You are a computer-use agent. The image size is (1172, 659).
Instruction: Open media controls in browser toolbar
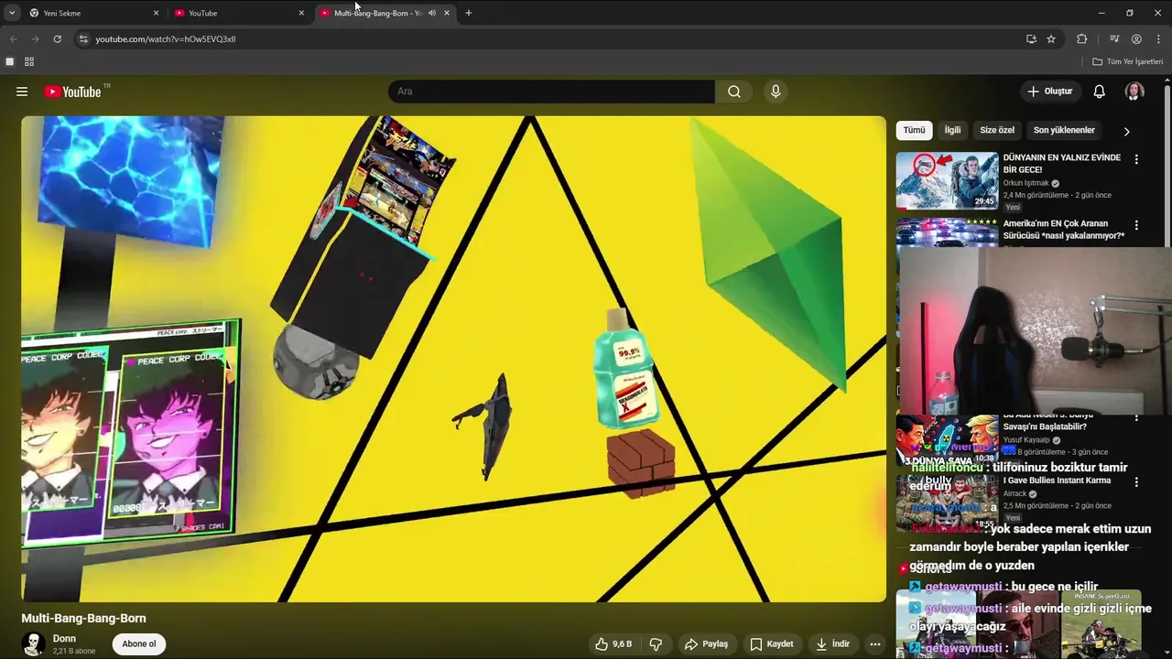[1114, 39]
